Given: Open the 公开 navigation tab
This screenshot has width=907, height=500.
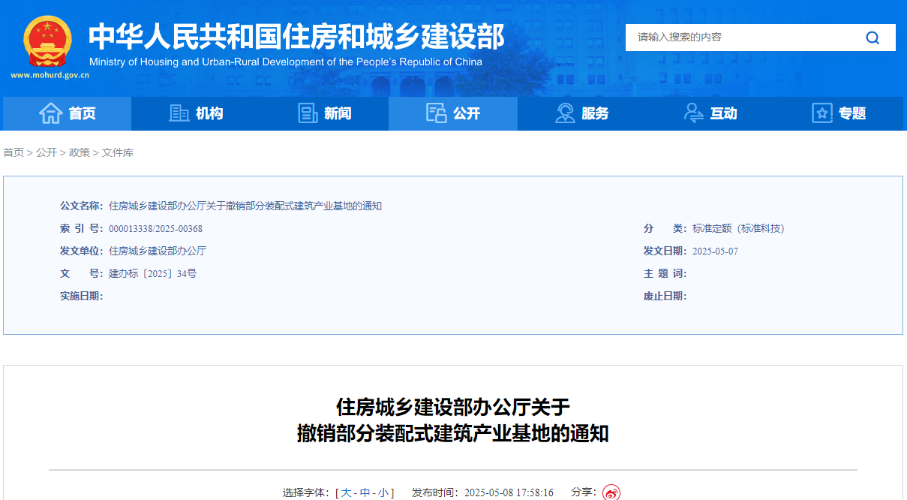Looking at the screenshot, I should click(x=453, y=113).
